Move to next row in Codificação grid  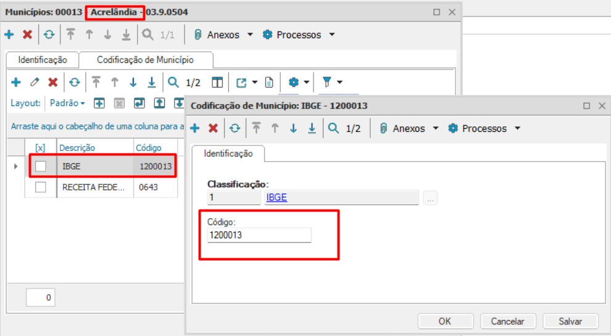click(133, 82)
